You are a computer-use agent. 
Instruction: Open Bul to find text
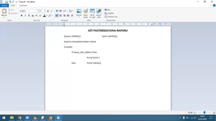pyautogui.click(x=107, y=10)
